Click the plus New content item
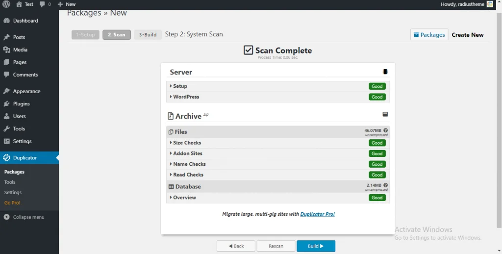502x254 pixels. click(67, 4)
